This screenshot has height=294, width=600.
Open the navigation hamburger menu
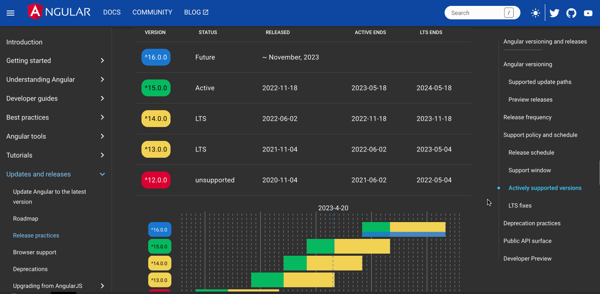click(11, 13)
